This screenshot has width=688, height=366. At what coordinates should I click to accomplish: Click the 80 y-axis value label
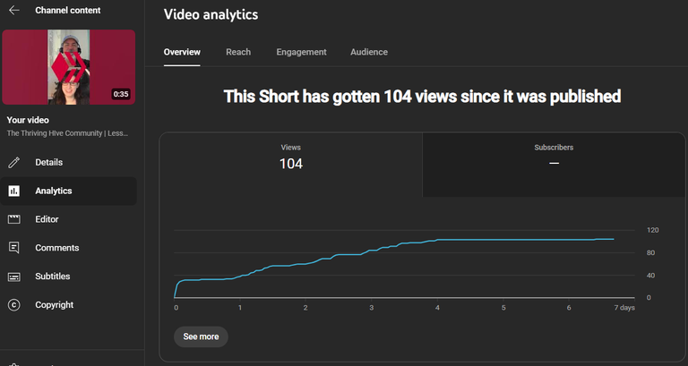(650, 253)
